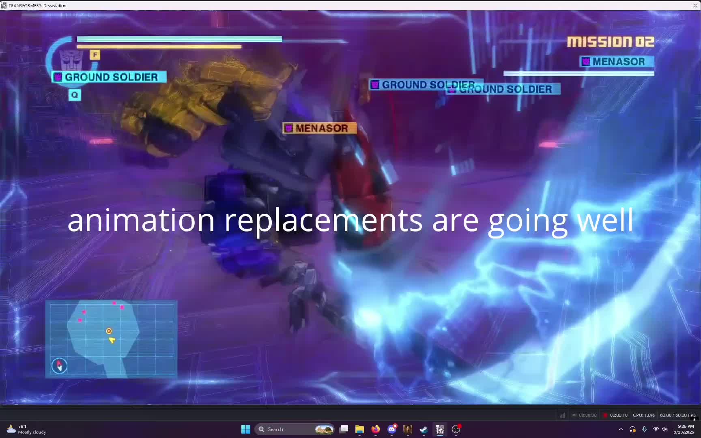The image size is (701, 438).
Task: Click the MISSION 02 heading
Action: coord(611,42)
